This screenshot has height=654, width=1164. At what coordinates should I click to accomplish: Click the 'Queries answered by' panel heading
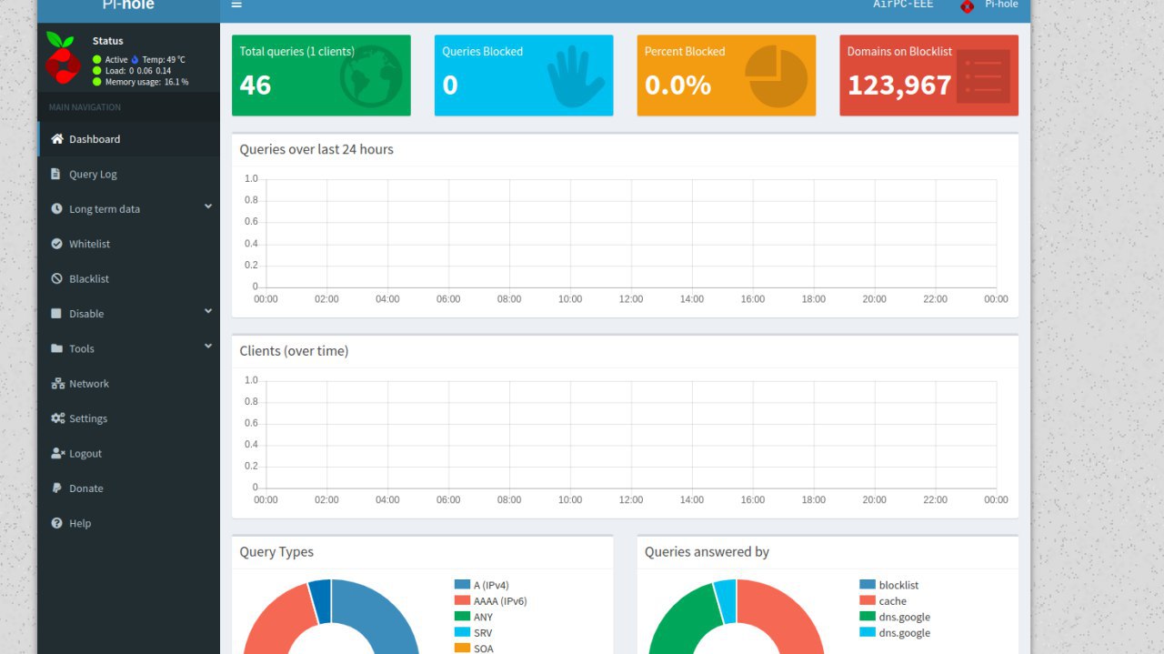(707, 552)
